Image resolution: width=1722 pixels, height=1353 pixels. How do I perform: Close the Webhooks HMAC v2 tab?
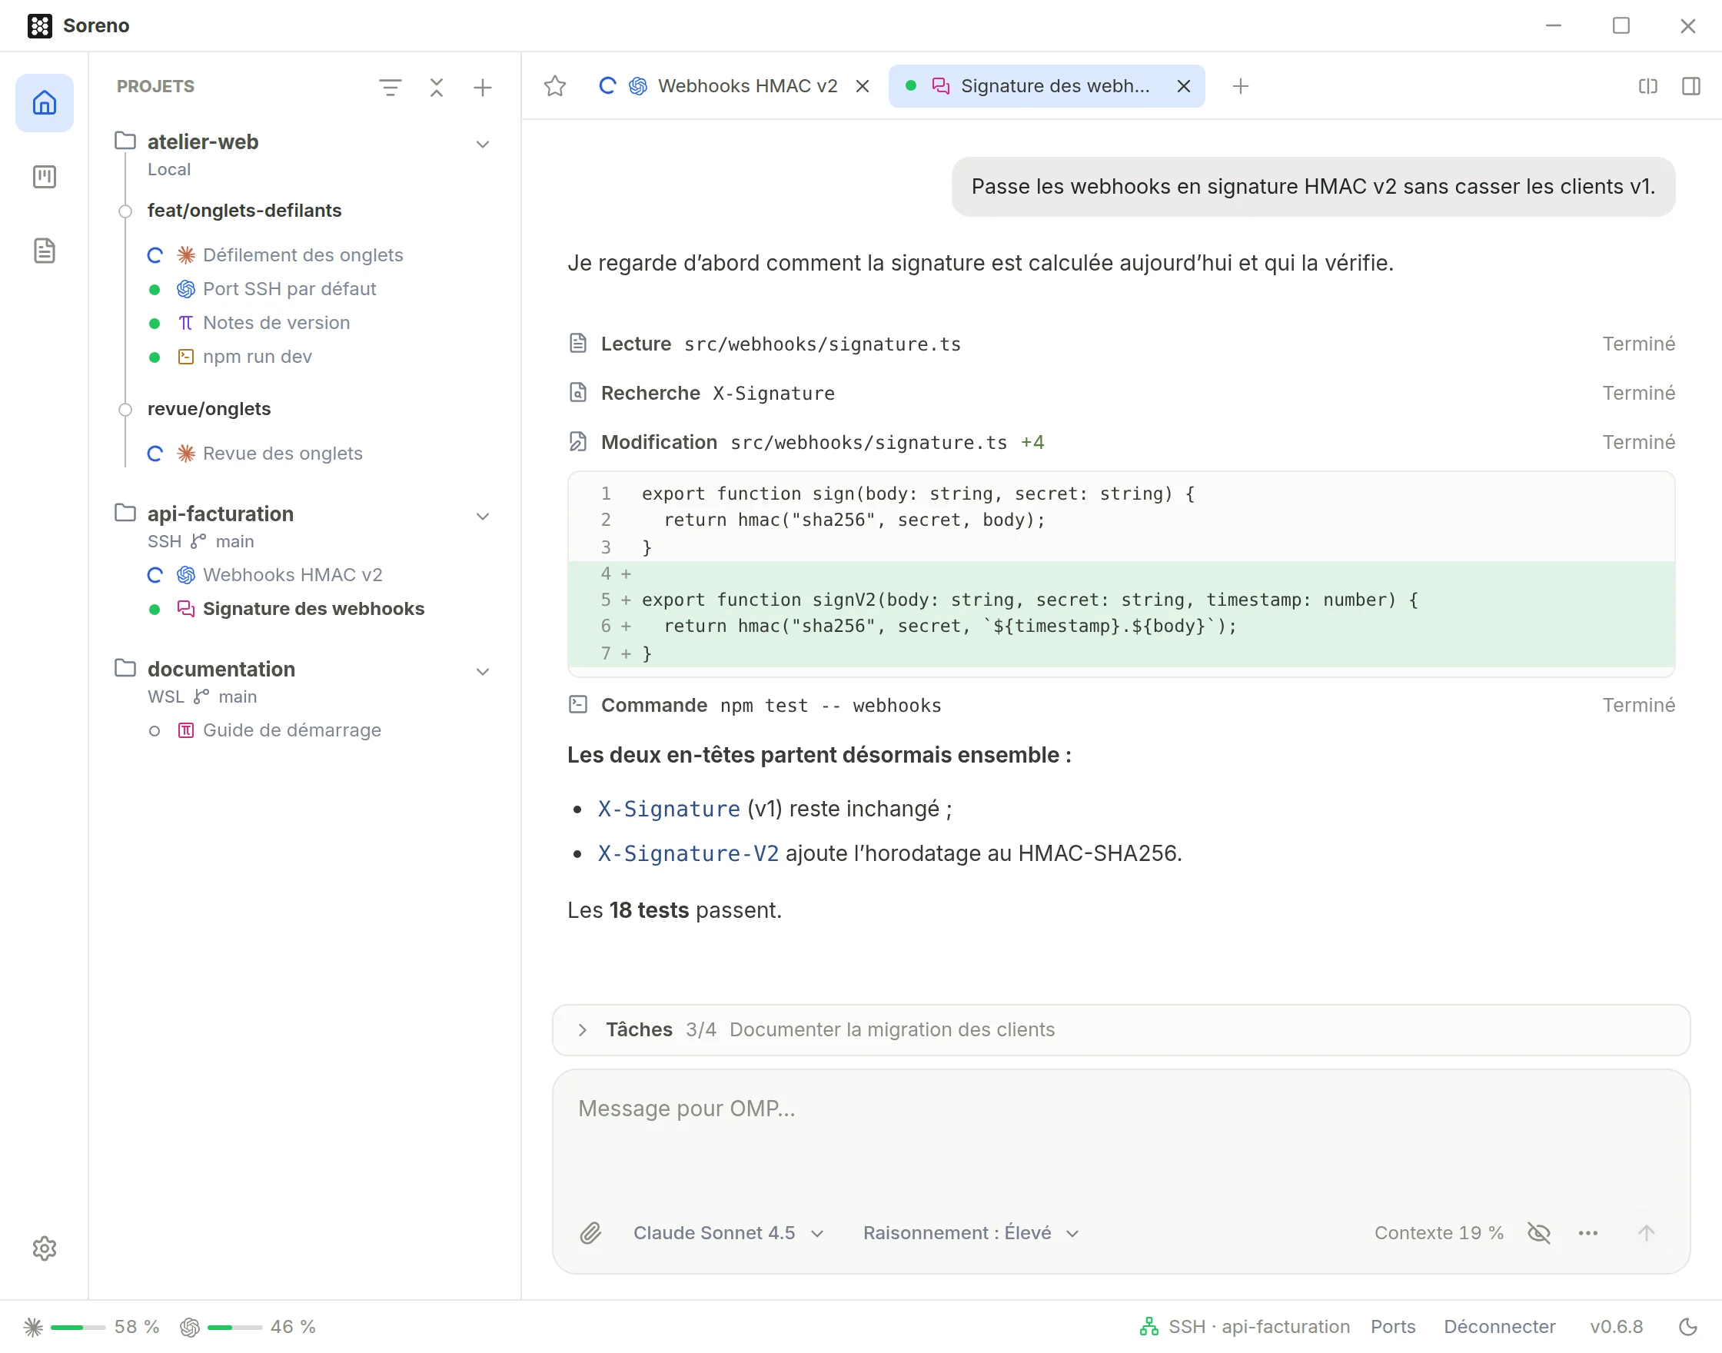coord(863,85)
